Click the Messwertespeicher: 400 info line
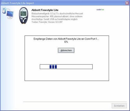The image size is (130, 111). [57, 16]
